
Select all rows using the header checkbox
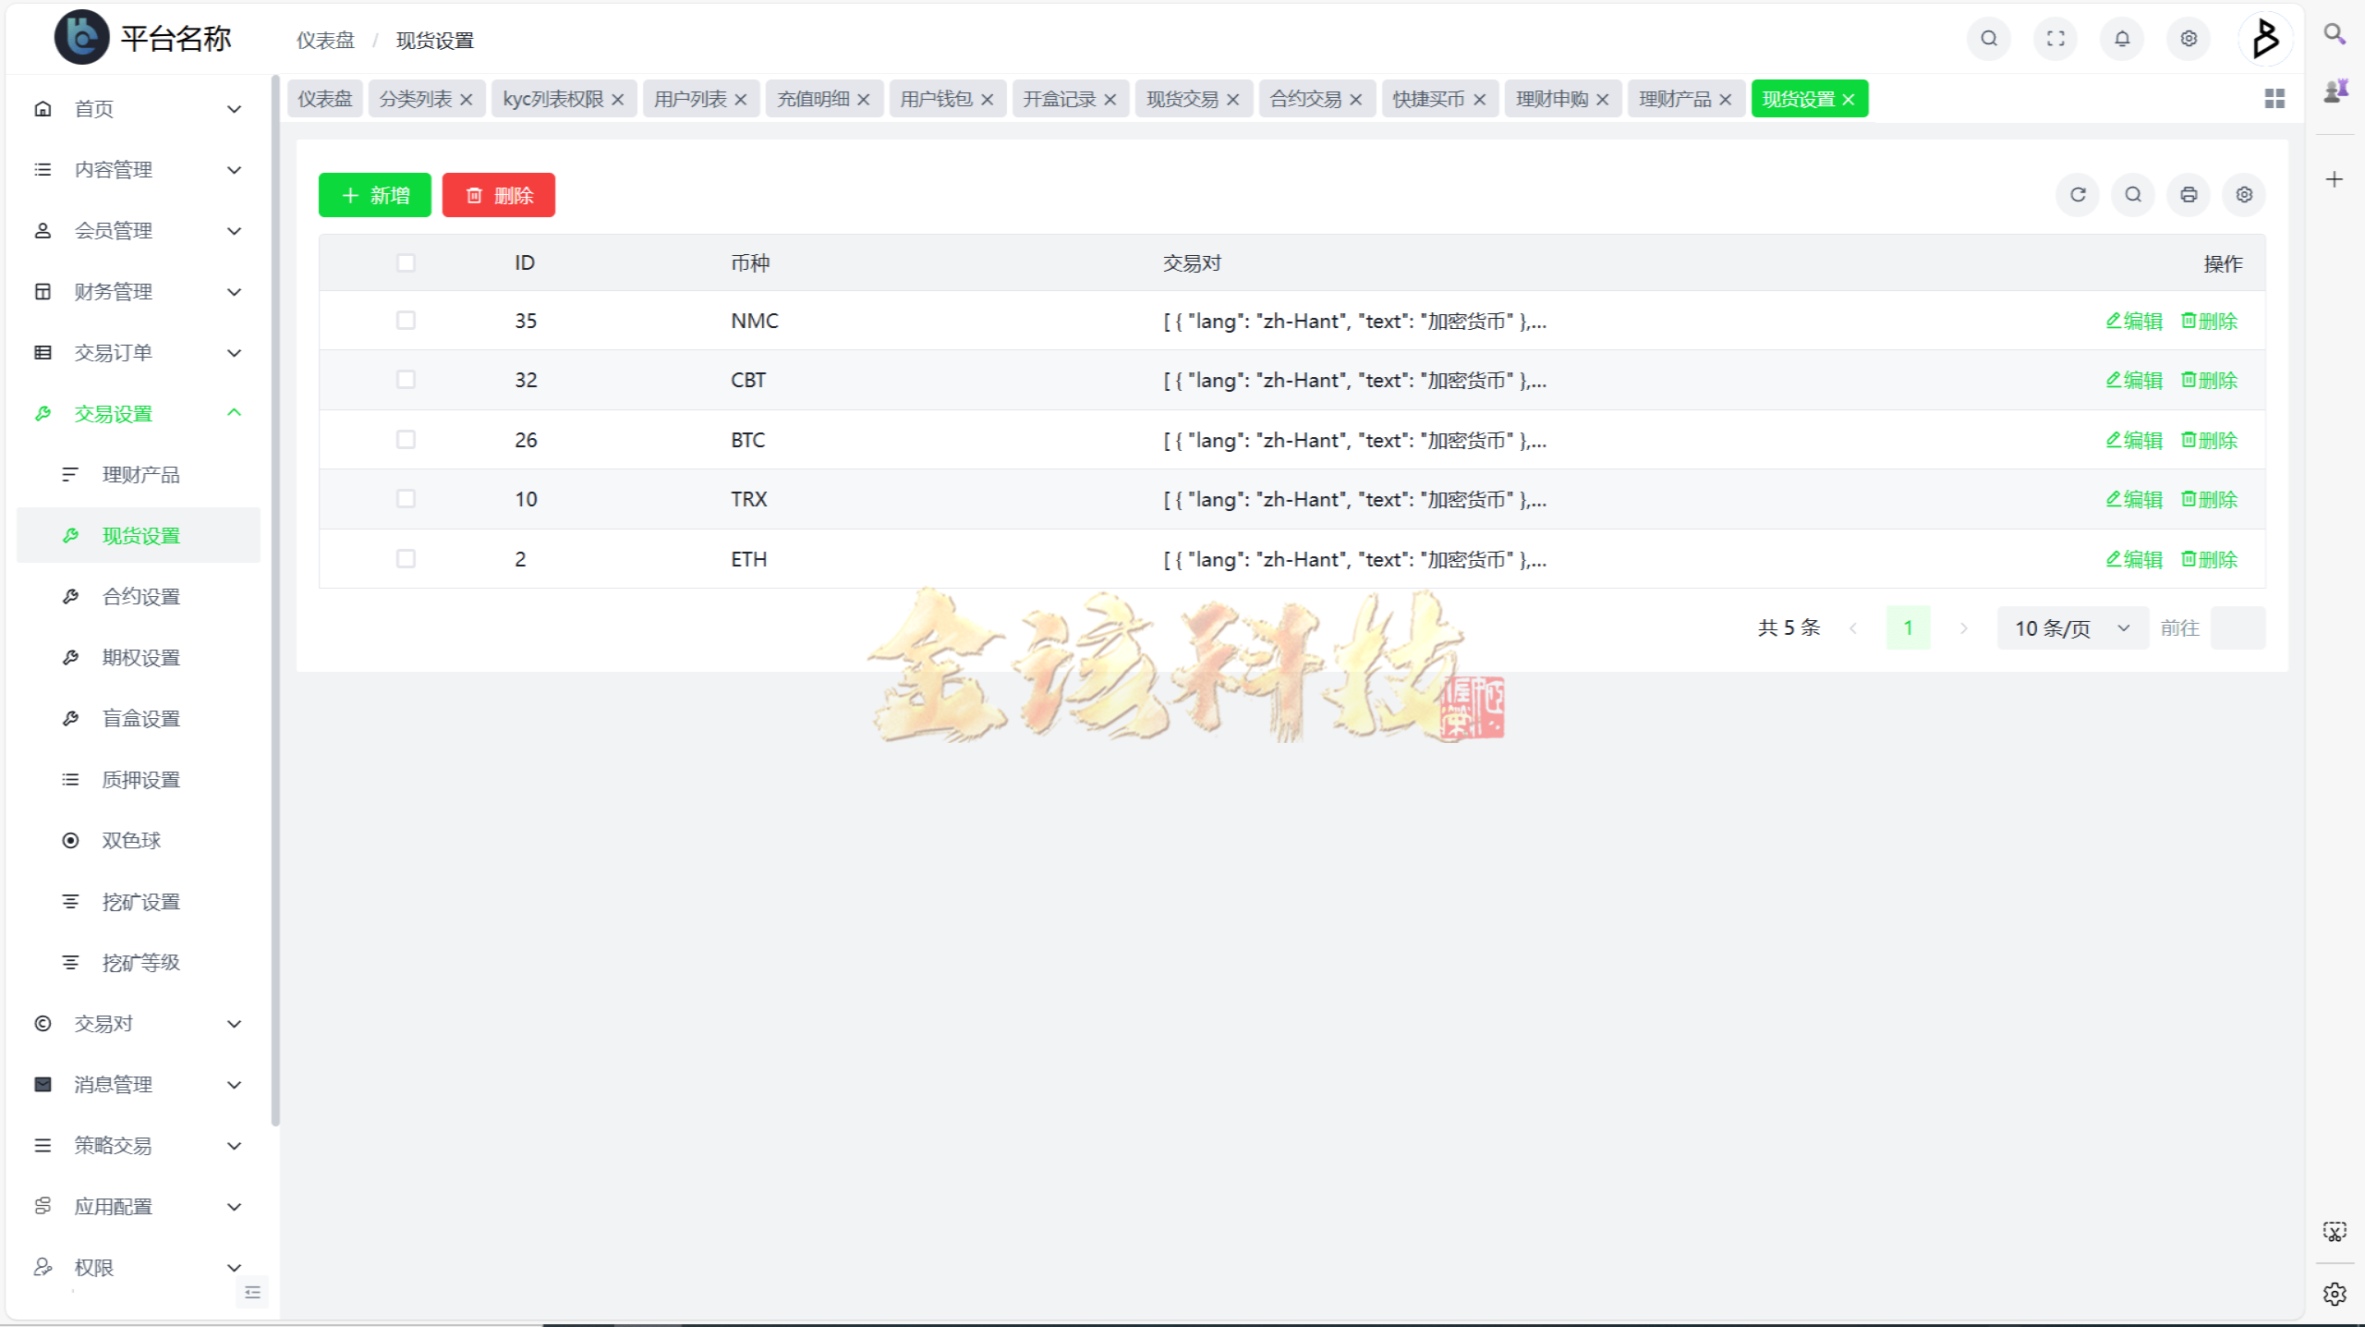coord(406,263)
